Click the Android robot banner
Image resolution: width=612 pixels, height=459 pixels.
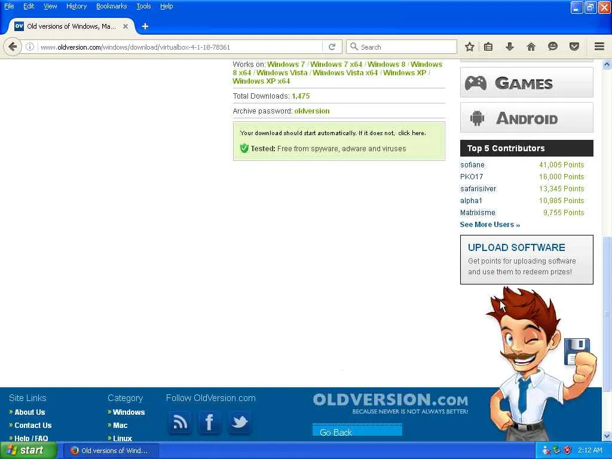[527, 118]
